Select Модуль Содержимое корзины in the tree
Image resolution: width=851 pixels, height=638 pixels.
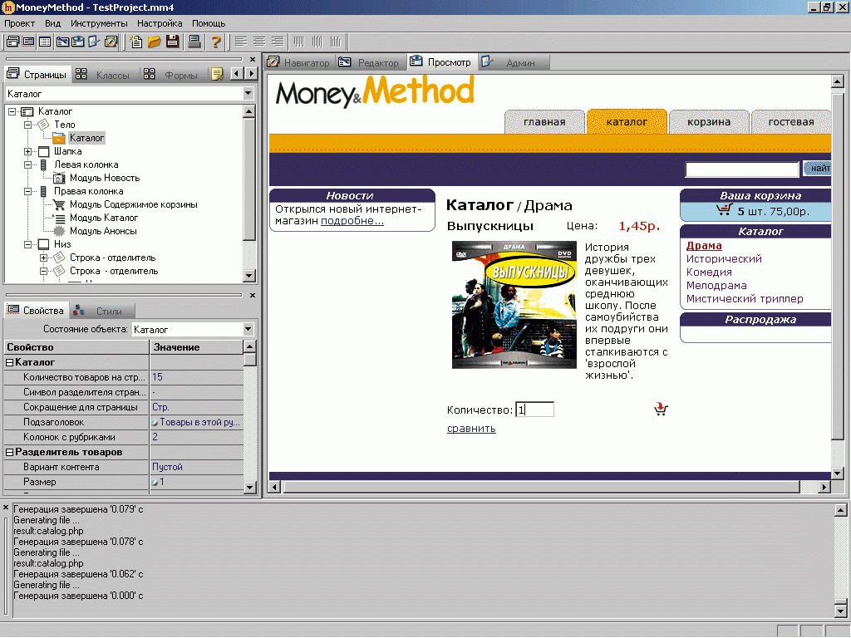tap(134, 204)
